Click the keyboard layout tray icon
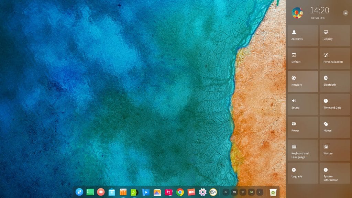The width and height of the screenshot is (352, 198). pos(234,192)
